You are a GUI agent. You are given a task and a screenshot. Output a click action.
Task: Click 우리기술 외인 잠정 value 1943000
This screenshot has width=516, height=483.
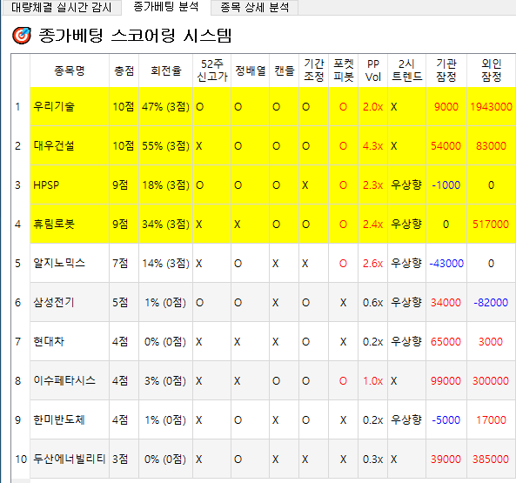click(x=491, y=106)
